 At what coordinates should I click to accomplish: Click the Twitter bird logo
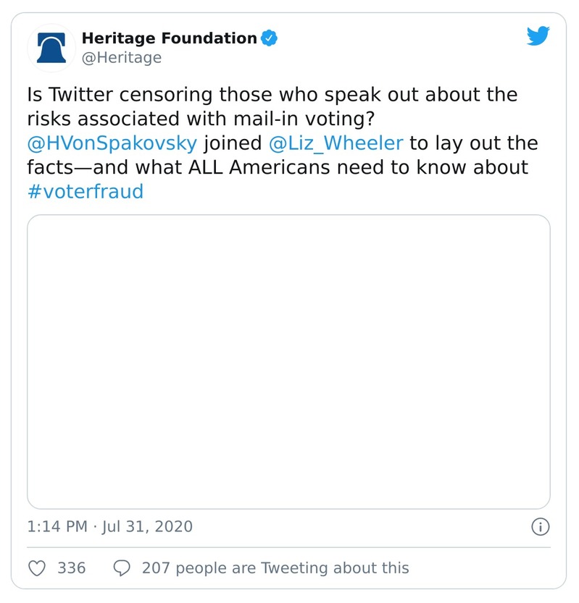pos(538,36)
